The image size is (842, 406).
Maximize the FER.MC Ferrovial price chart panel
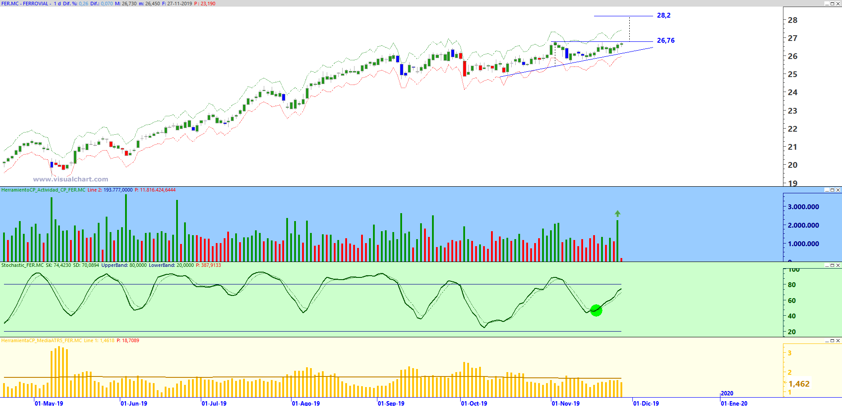tap(832, 4)
